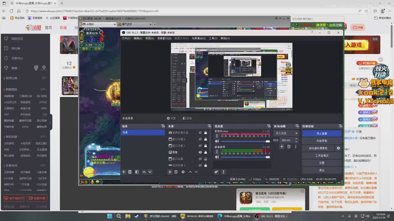Toggle visibility of 视频采集设备 source
The width and height of the screenshot is (394, 221).
(200, 133)
